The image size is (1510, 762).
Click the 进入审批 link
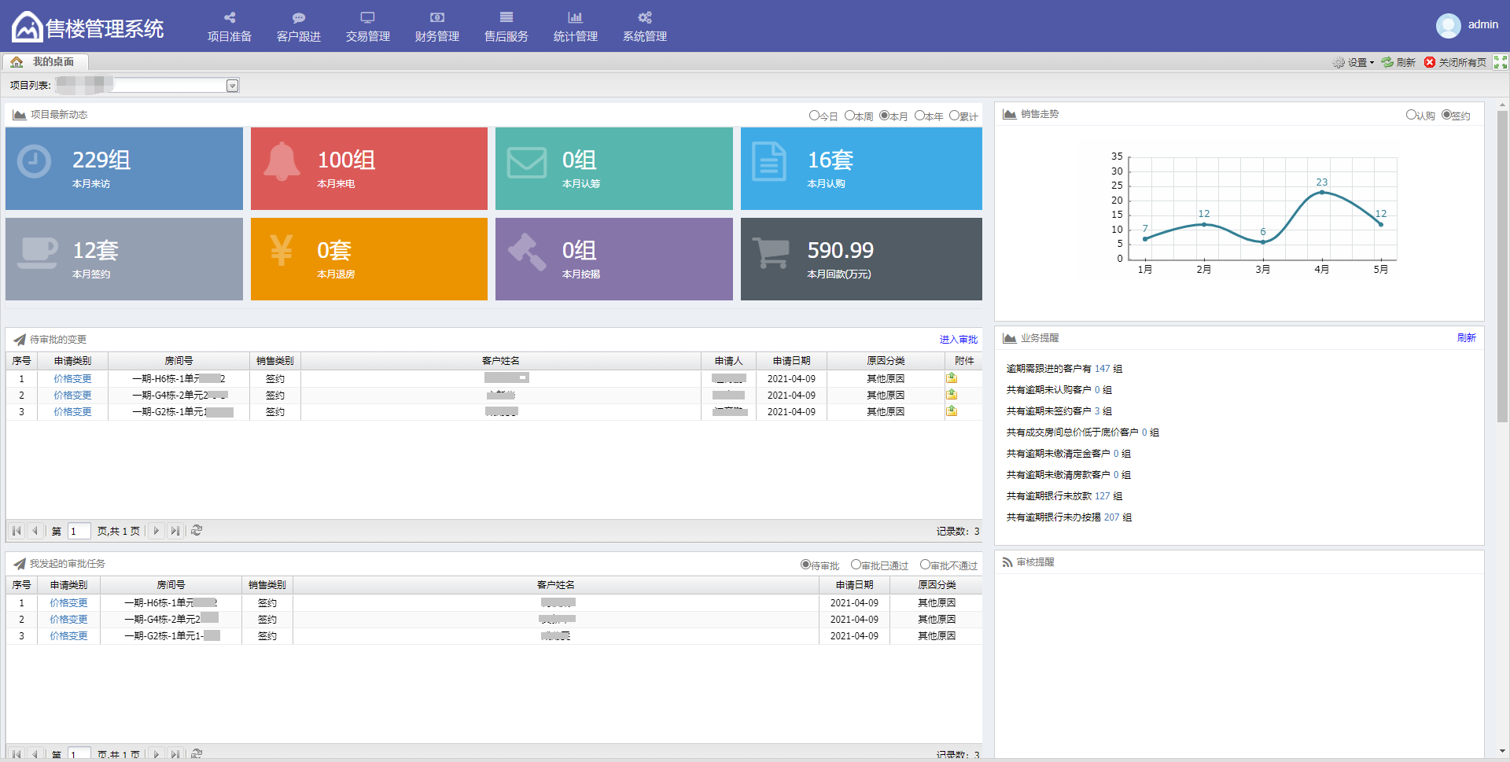pyautogui.click(x=958, y=340)
